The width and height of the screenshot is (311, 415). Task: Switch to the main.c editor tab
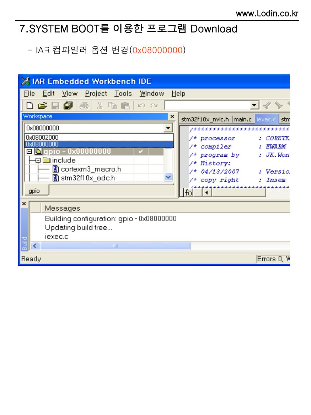[x=243, y=119]
